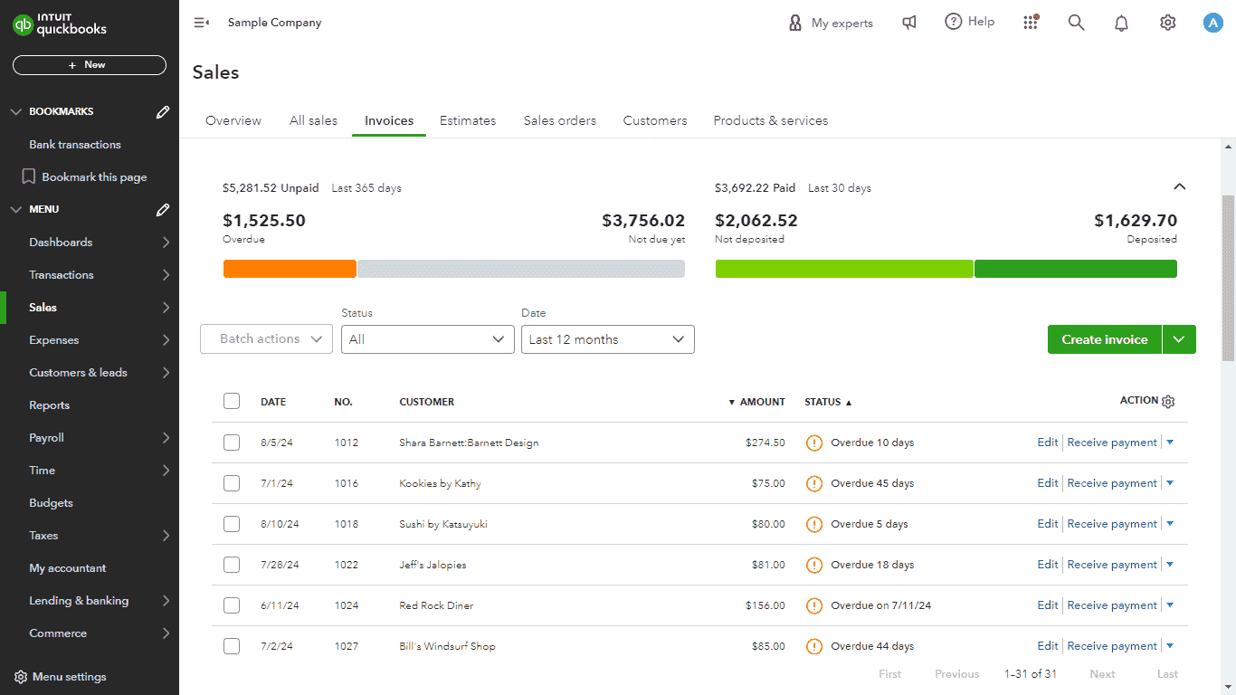The image size is (1236, 695).
Task: Open the settings gear in header
Action: coord(1168,23)
